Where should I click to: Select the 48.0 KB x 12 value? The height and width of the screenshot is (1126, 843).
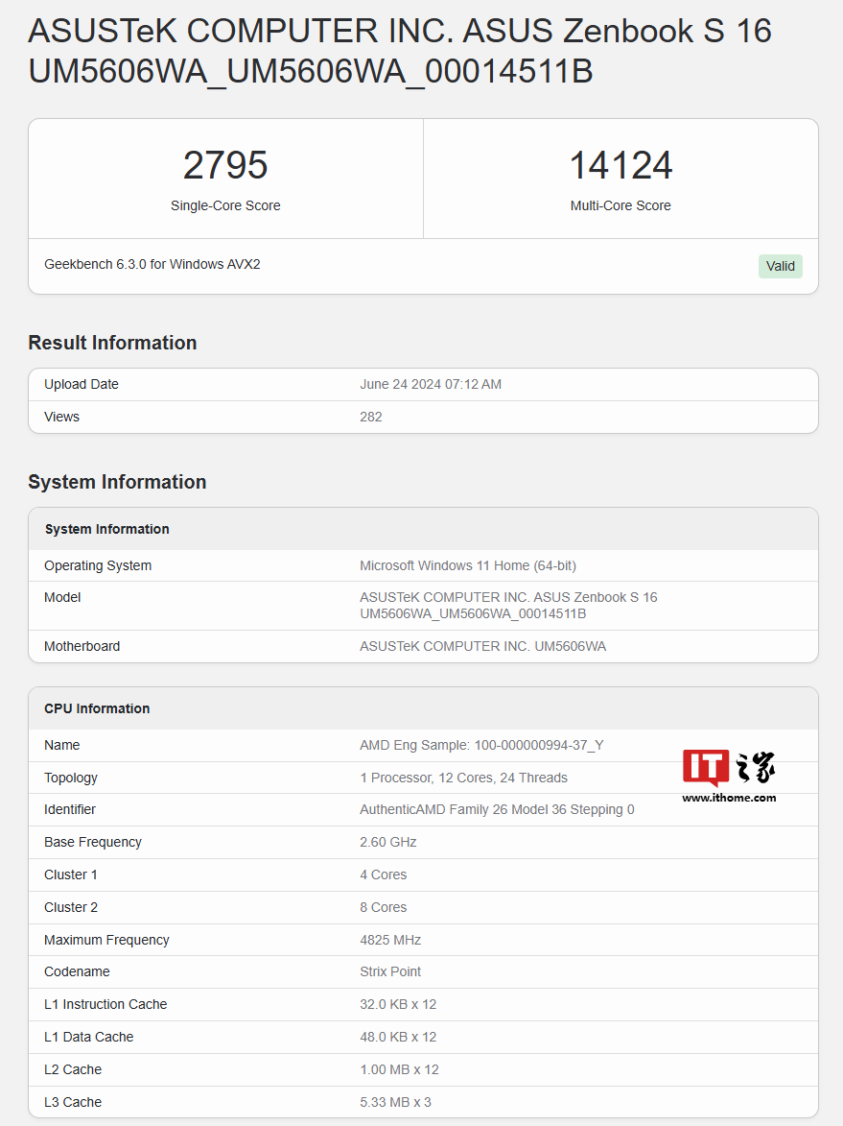(398, 1037)
